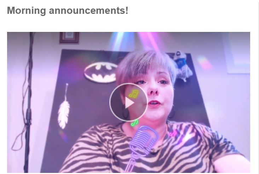Viewport: 259px width, 174px height.
Task: Play the Morning announcements video
Action: pos(128,102)
